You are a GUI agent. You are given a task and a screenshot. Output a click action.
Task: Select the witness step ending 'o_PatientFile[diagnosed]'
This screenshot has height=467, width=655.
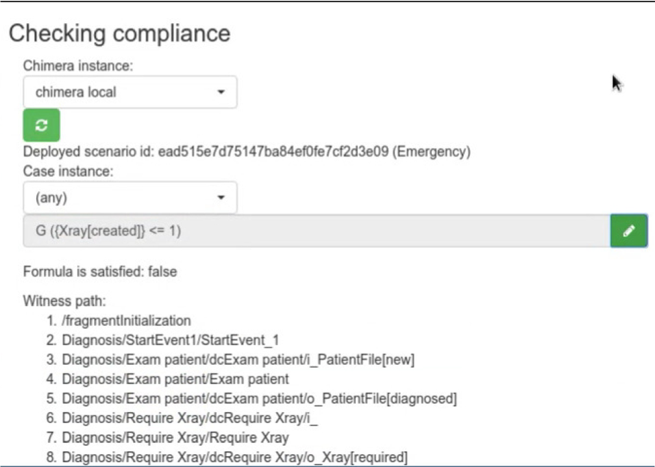click(x=260, y=399)
